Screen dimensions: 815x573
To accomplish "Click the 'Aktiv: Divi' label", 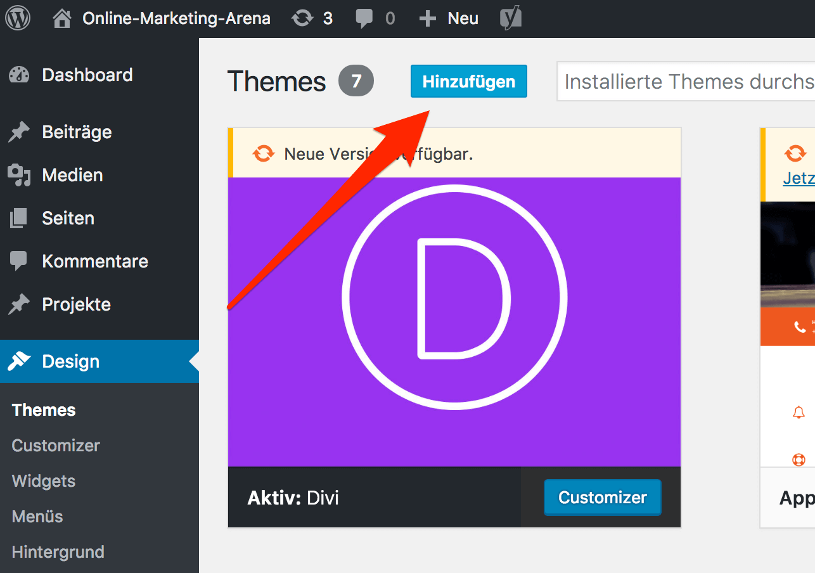I will (x=293, y=498).
